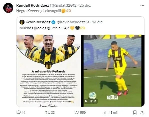Play the 0:31 video
This screenshot has height=117, width=149.
[91, 101]
